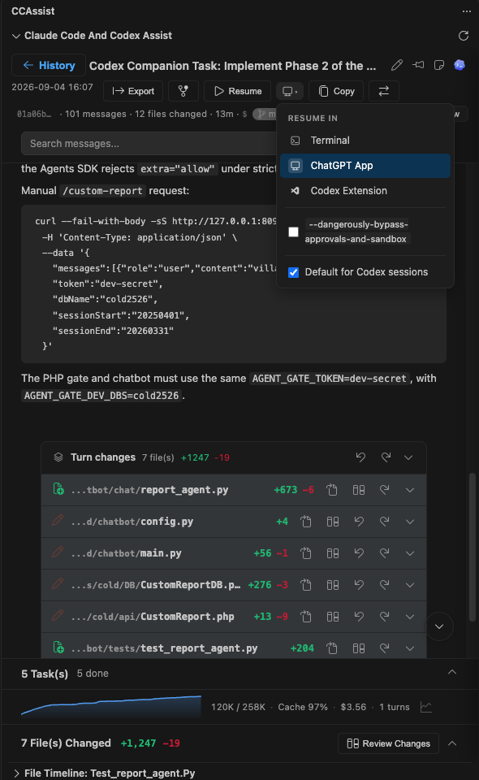Expand the test_report_agent.py row
This screenshot has height=780, width=479.
click(410, 648)
